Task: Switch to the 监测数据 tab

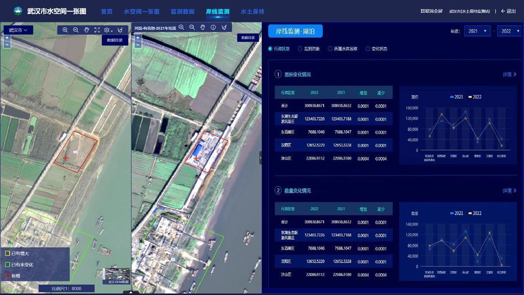Action: coord(183,11)
